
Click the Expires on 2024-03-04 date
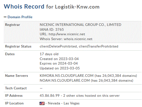tap(59, 63)
